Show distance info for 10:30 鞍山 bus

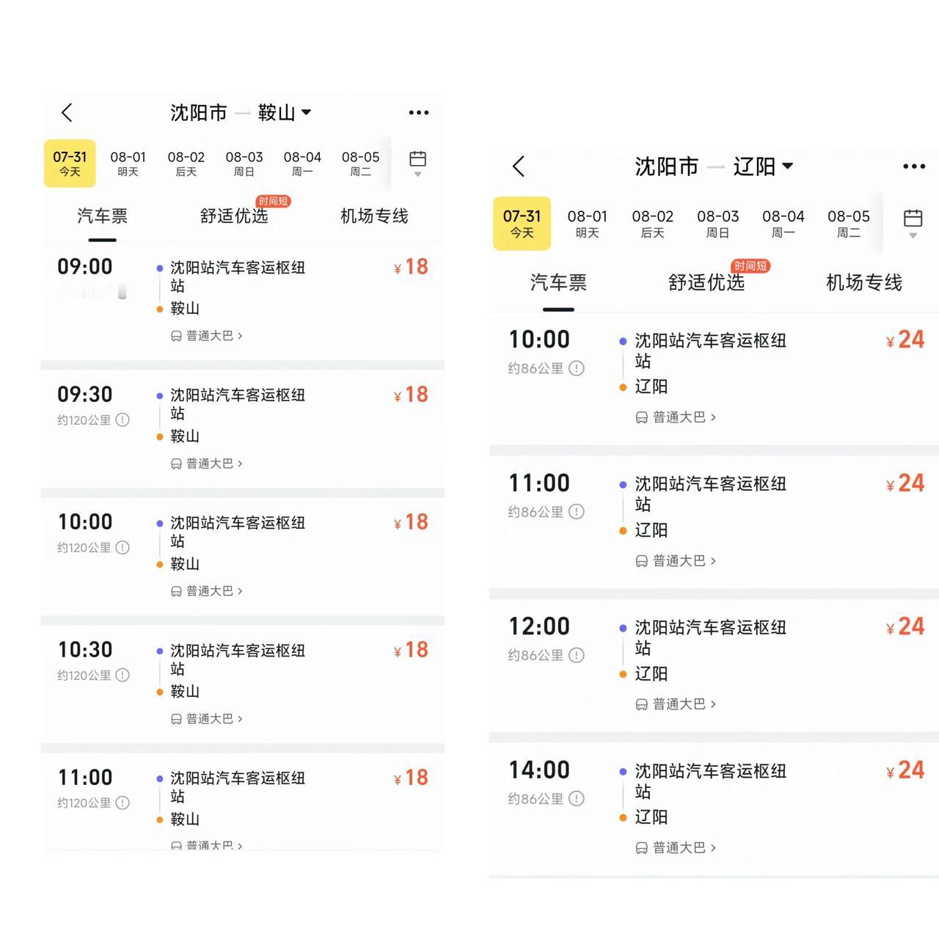click(123, 675)
